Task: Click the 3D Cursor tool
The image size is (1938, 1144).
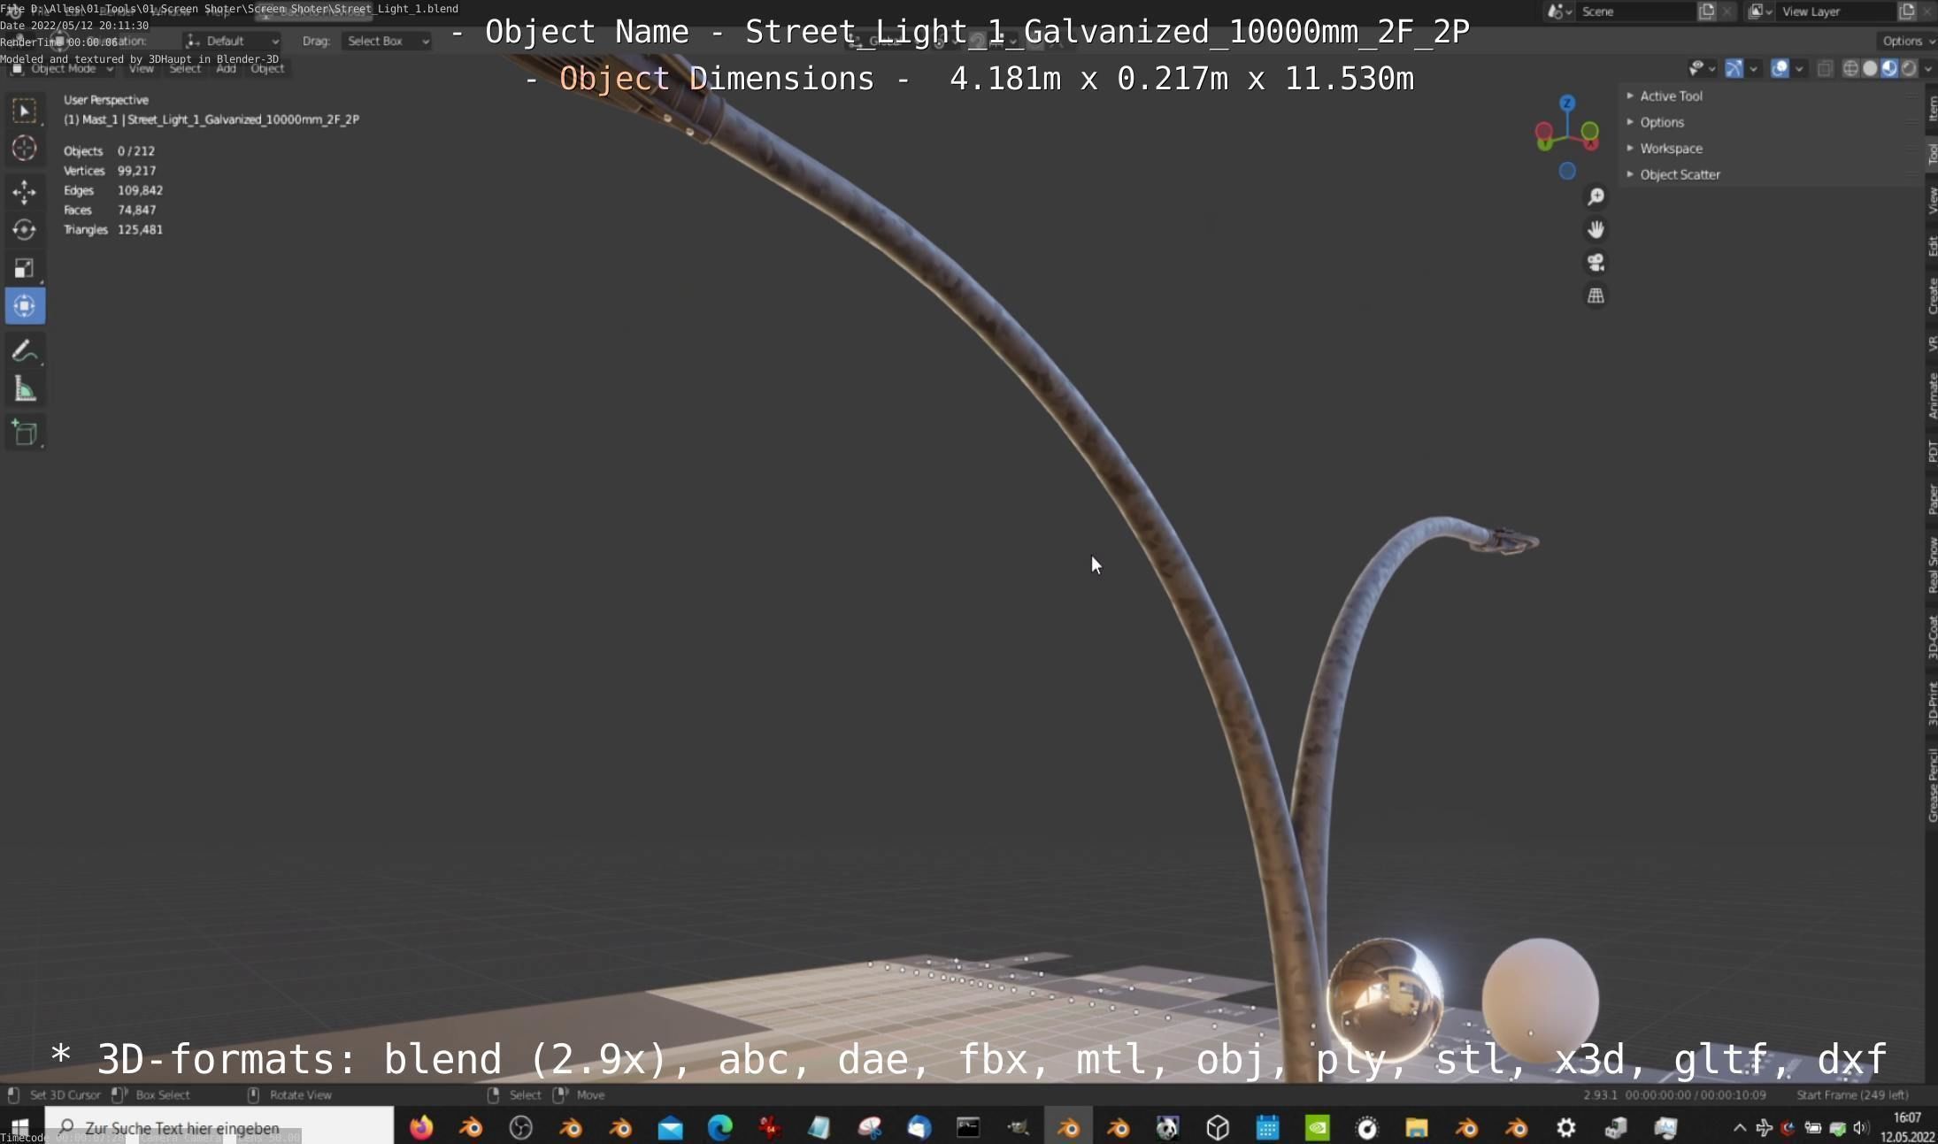Action: (x=24, y=149)
